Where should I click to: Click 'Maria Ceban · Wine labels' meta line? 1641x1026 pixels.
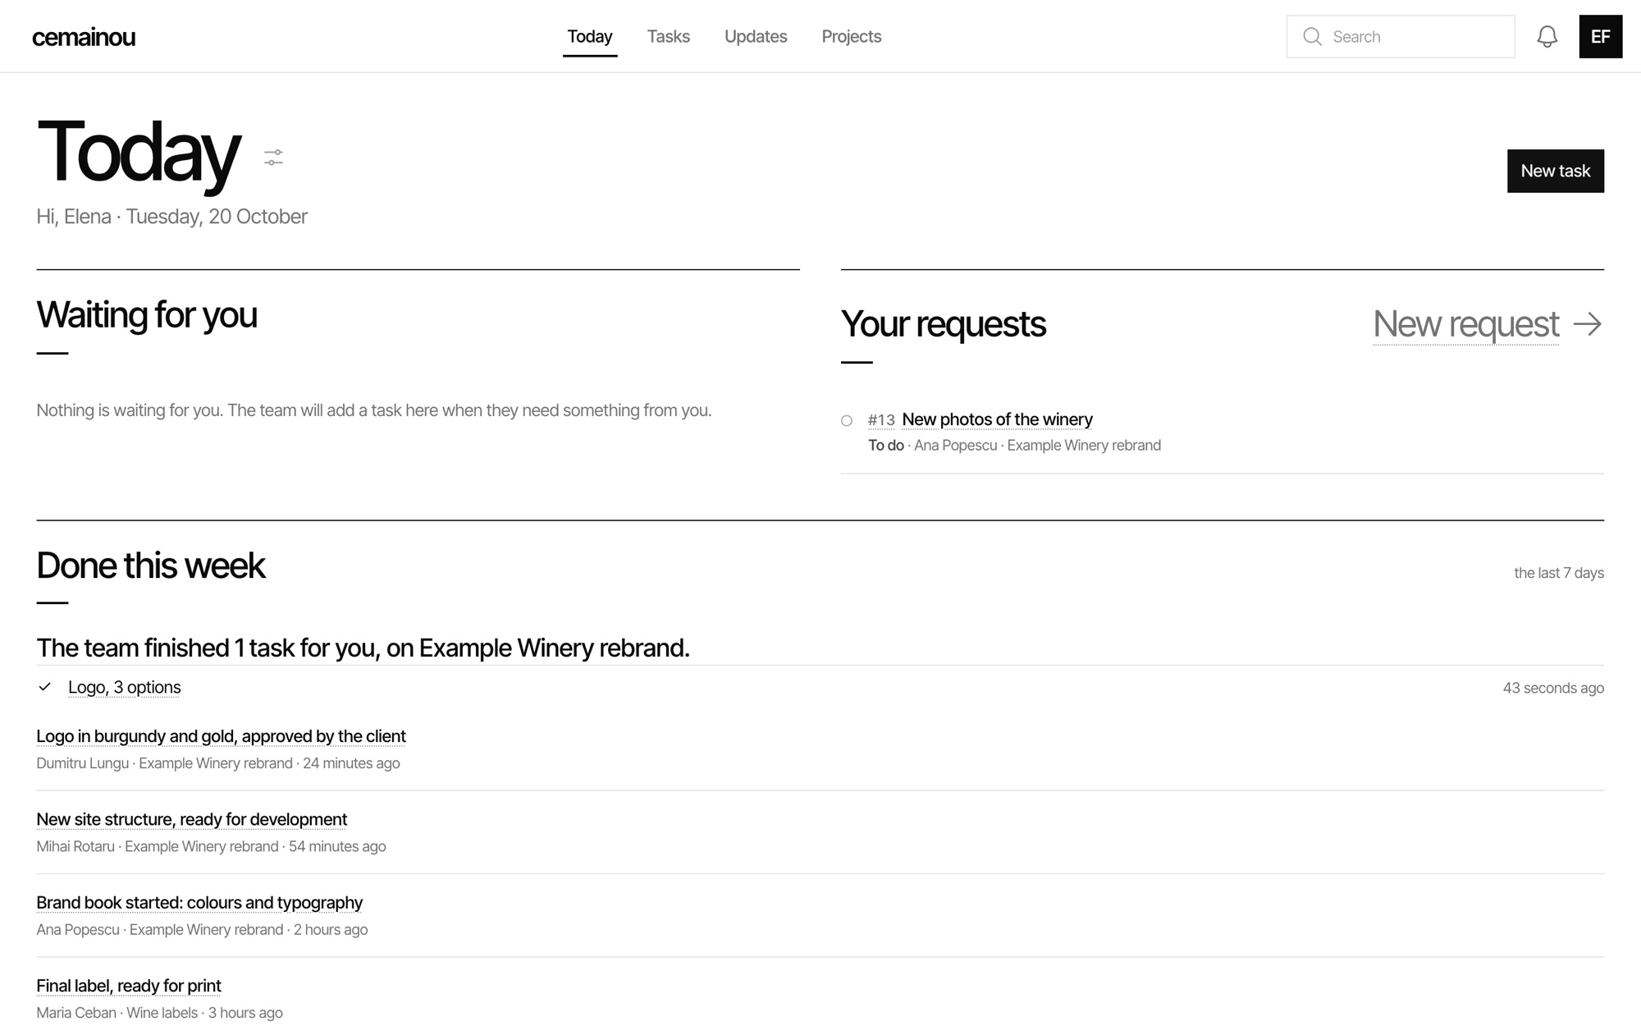[159, 1013]
